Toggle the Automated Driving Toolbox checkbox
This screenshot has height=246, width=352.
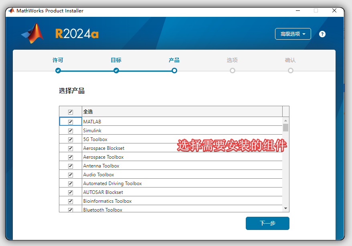(x=71, y=183)
